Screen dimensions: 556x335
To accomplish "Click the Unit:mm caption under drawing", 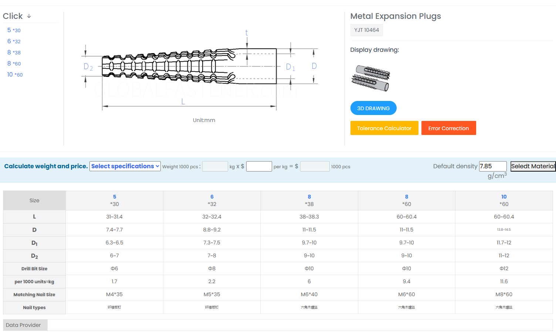I will [x=204, y=120].
